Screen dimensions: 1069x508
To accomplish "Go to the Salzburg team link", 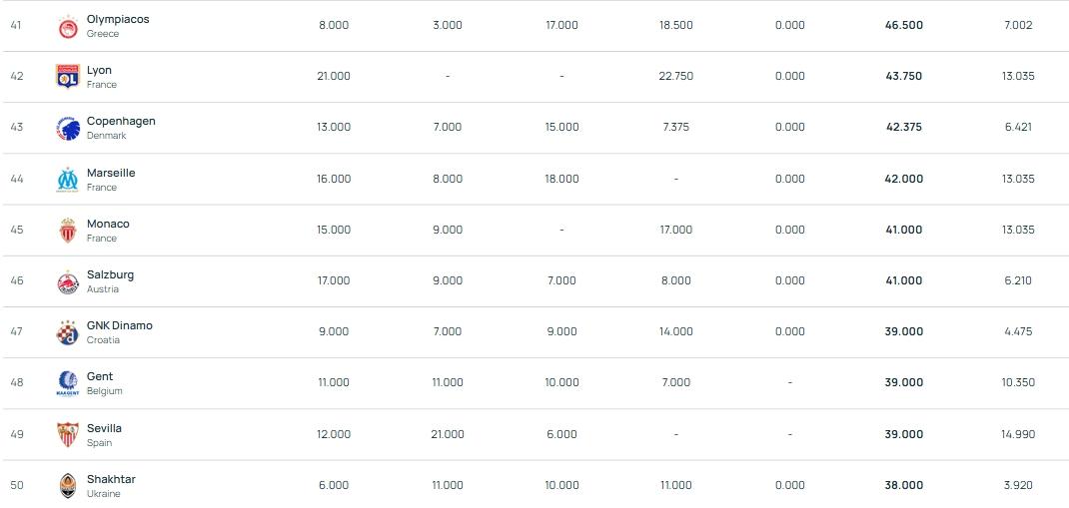I will tap(110, 274).
